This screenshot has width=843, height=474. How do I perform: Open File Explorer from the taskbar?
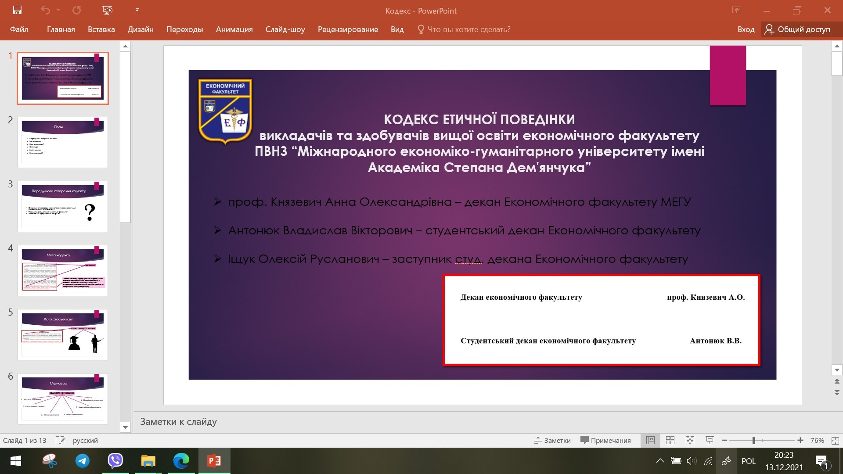[x=148, y=461]
